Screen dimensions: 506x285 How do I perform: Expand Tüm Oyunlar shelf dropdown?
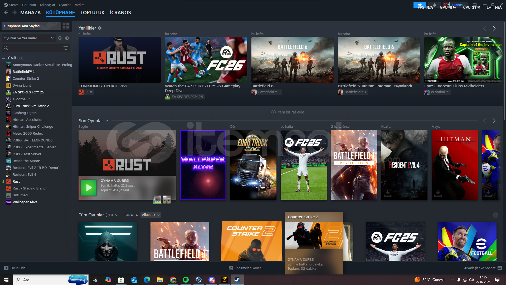(x=117, y=215)
